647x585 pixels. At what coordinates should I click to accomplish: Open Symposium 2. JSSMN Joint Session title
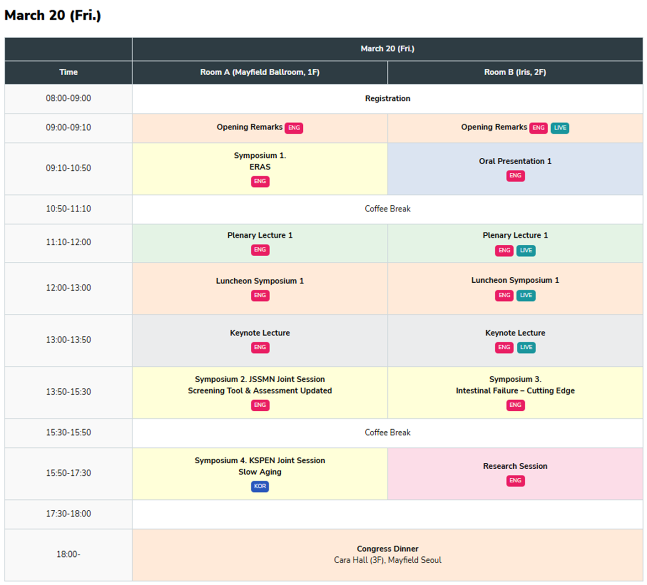(x=260, y=379)
